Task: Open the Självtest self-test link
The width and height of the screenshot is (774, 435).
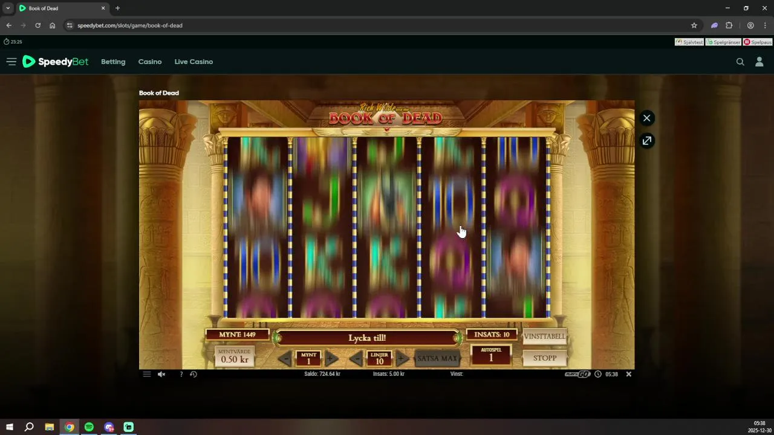Action: [689, 42]
